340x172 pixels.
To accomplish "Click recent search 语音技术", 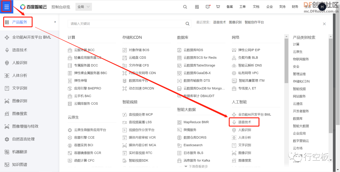I will click(219, 22).
